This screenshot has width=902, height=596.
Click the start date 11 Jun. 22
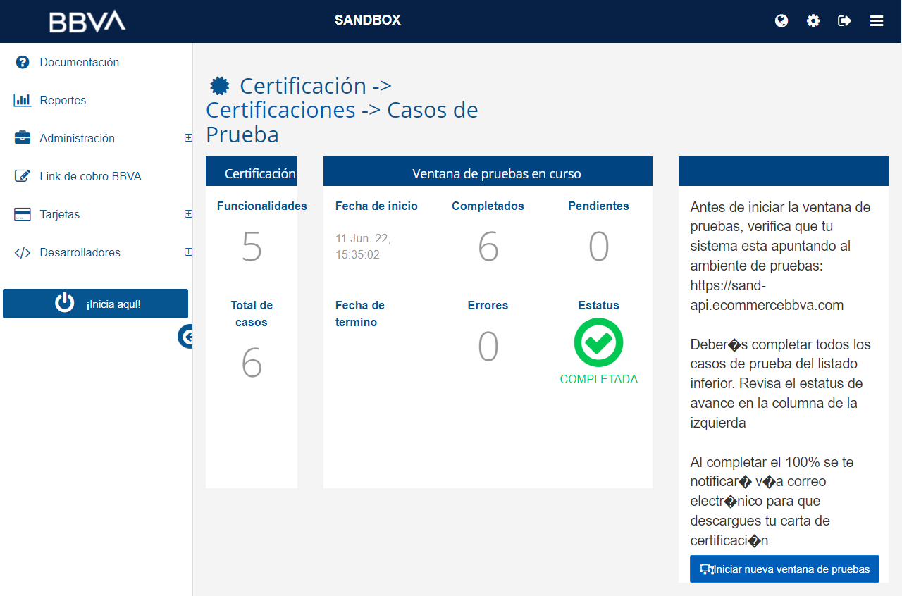click(x=363, y=247)
